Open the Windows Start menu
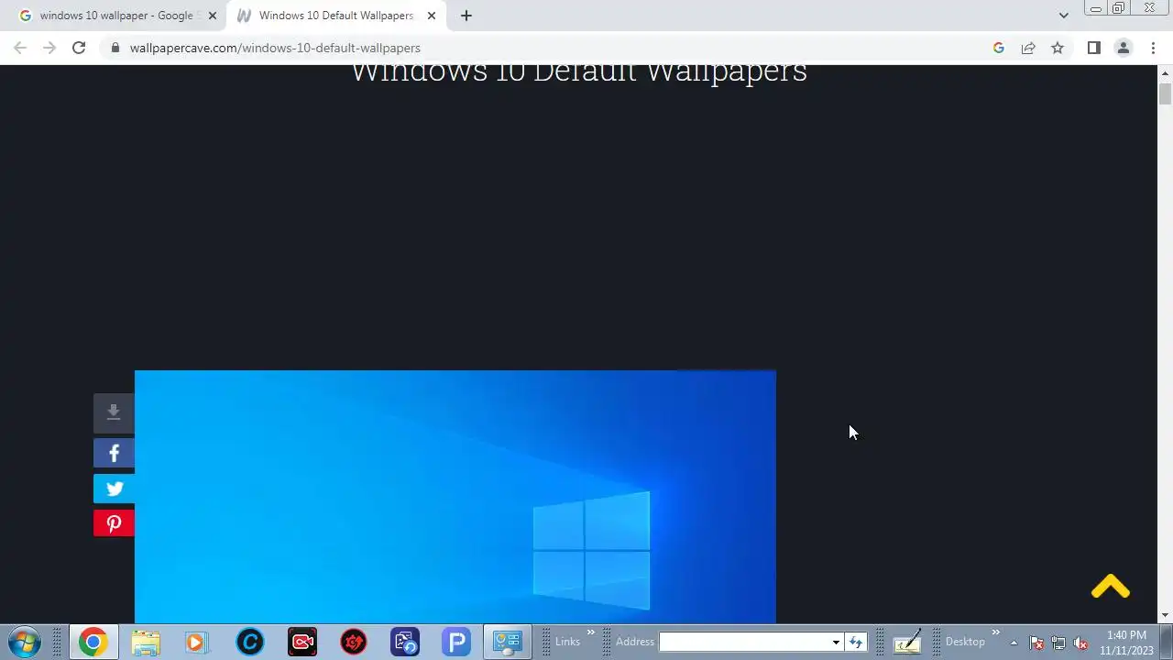 [x=24, y=642]
